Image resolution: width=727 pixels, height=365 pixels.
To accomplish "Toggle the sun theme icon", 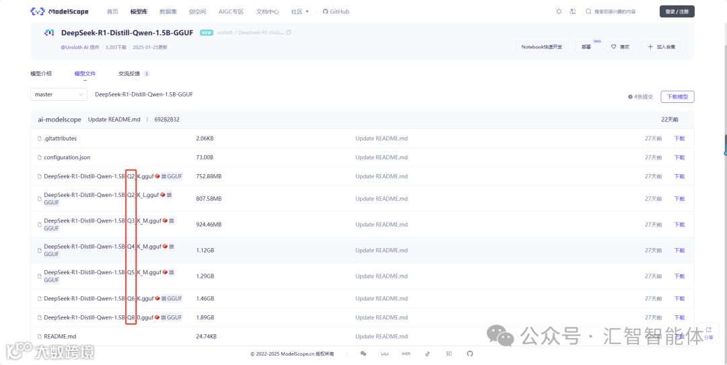I will coord(559,11).
